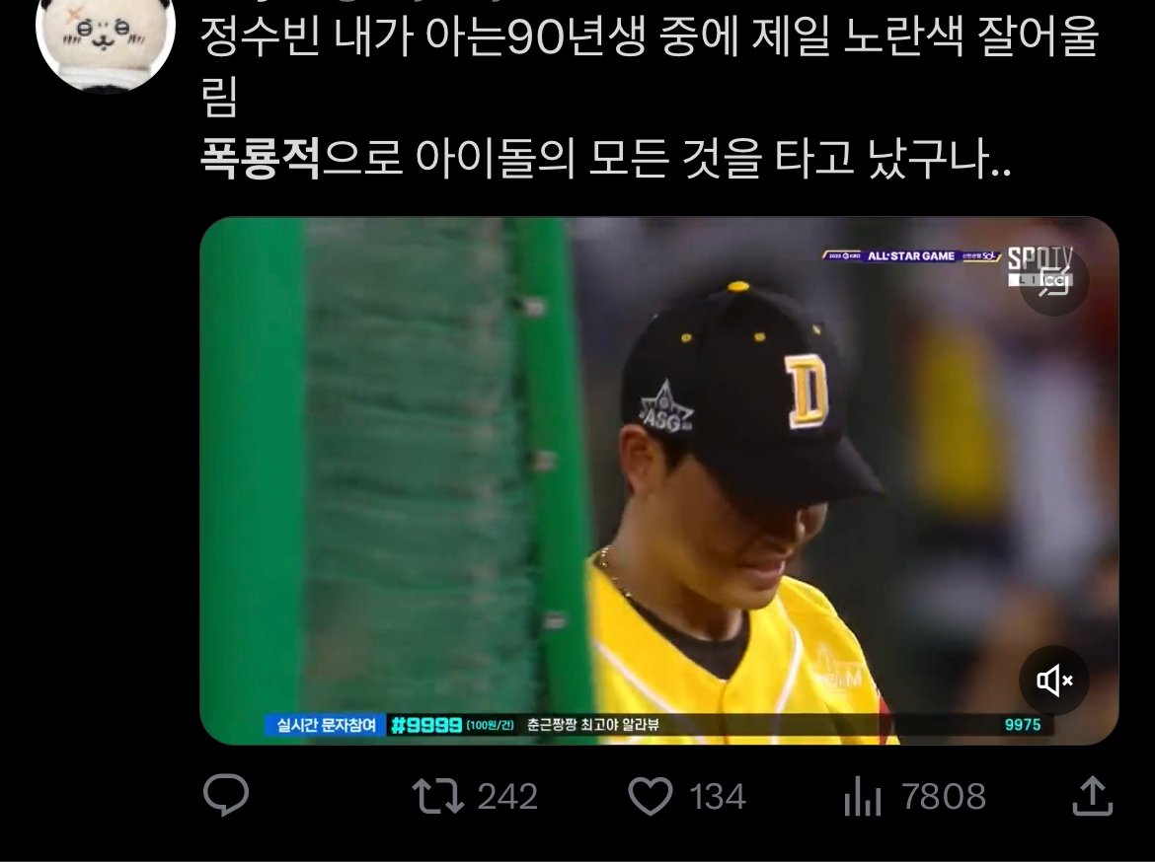Click the 실시간 문자참여 label in the video

[327, 725]
